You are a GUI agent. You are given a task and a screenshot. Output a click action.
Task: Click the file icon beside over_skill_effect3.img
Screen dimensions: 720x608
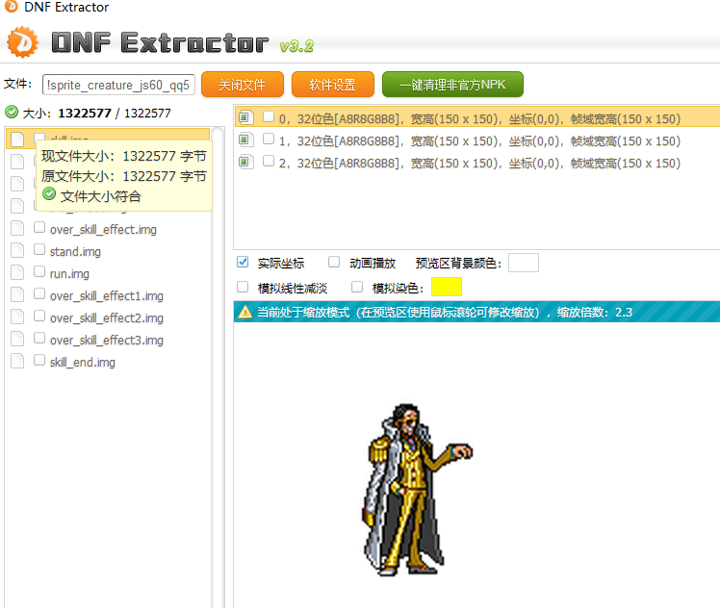(17, 339)
